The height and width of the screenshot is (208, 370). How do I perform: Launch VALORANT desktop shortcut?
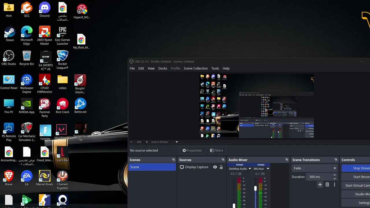[61, 132]
